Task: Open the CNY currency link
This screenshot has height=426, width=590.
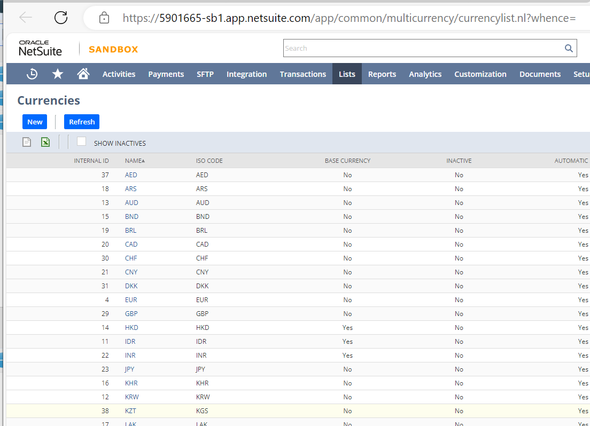Action: click(131, 272)
